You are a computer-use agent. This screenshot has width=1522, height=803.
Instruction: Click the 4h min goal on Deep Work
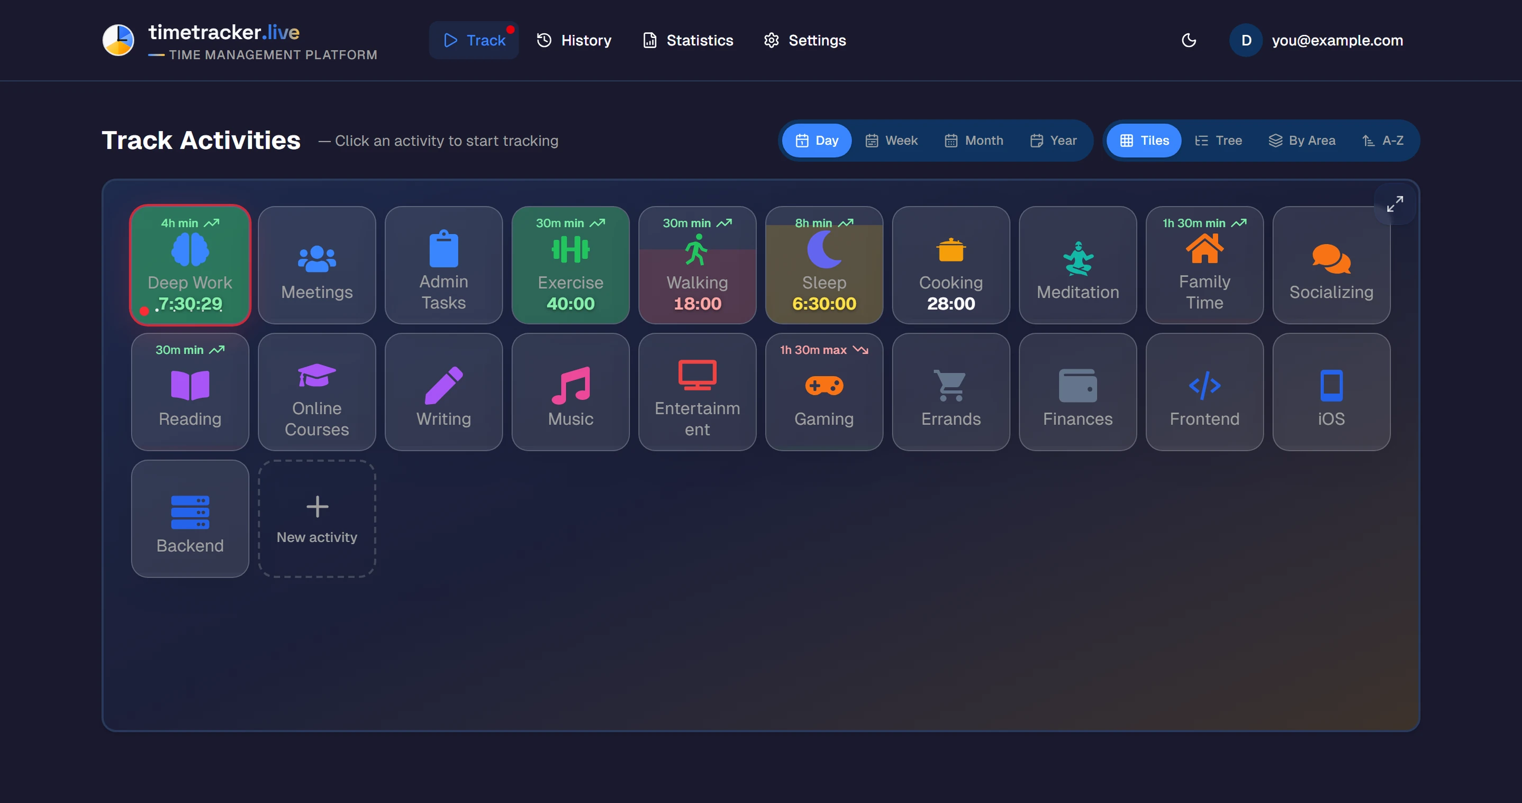pyautogui.click(x=189, y=223)
